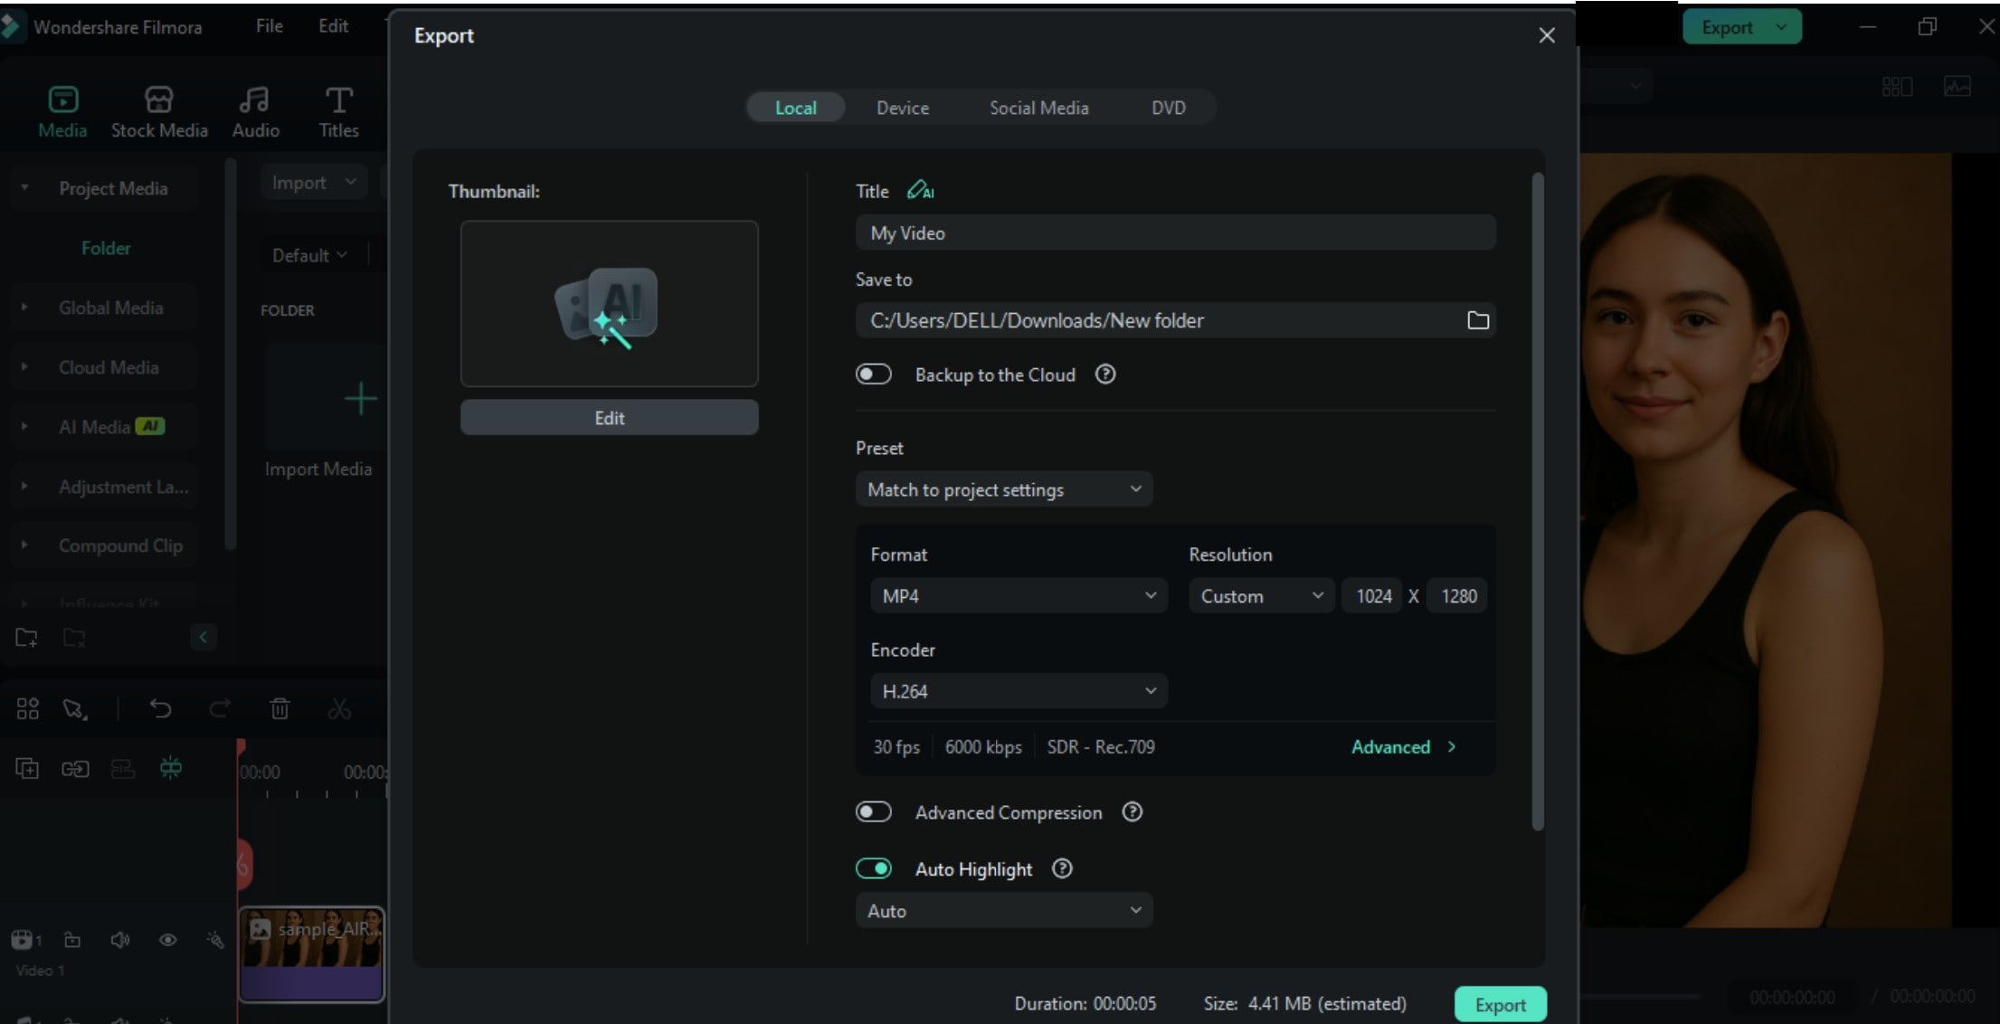Click the Edit thumbnail button

coord(609,418)
